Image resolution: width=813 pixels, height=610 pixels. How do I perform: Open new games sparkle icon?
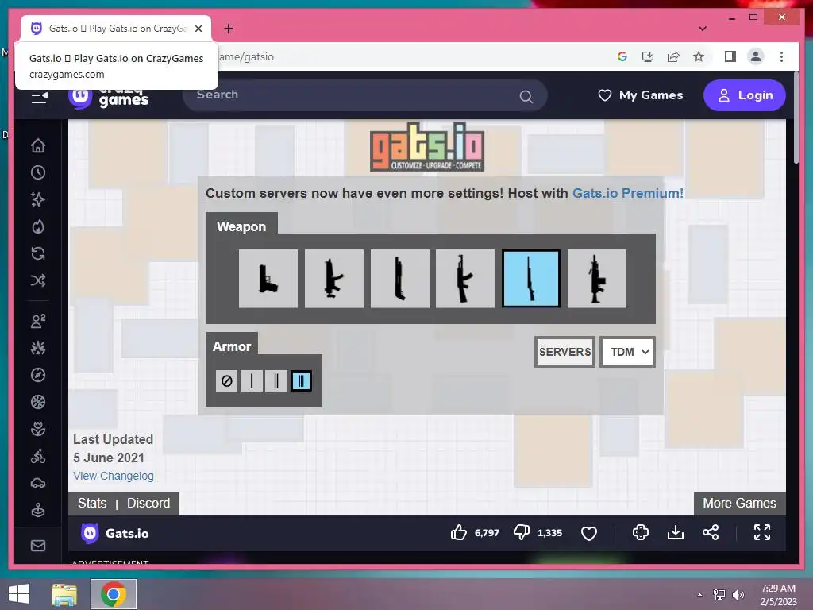(x=38, y=199)
